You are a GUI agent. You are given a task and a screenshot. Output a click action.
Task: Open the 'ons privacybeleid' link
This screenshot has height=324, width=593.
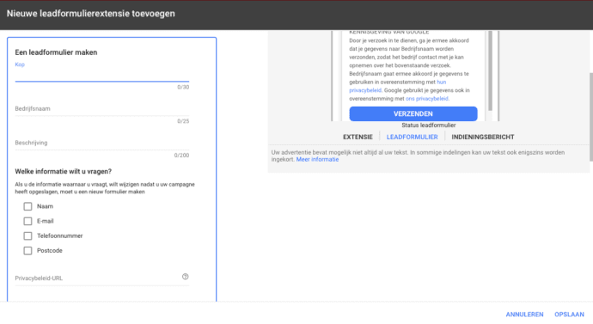click(x=427, y=99)
